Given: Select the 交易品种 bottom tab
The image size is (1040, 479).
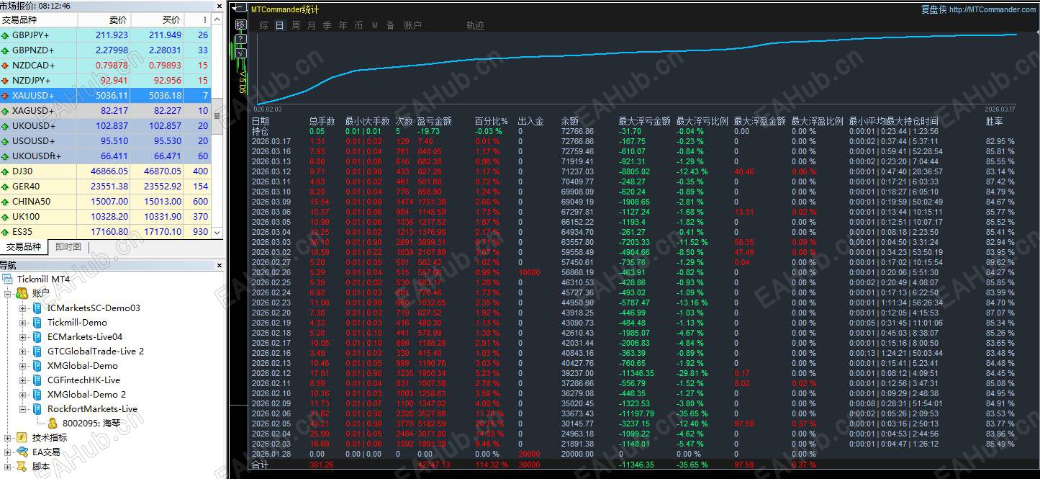Looking at the screenshot, I should pyautogui.click(x=24, y=247).
